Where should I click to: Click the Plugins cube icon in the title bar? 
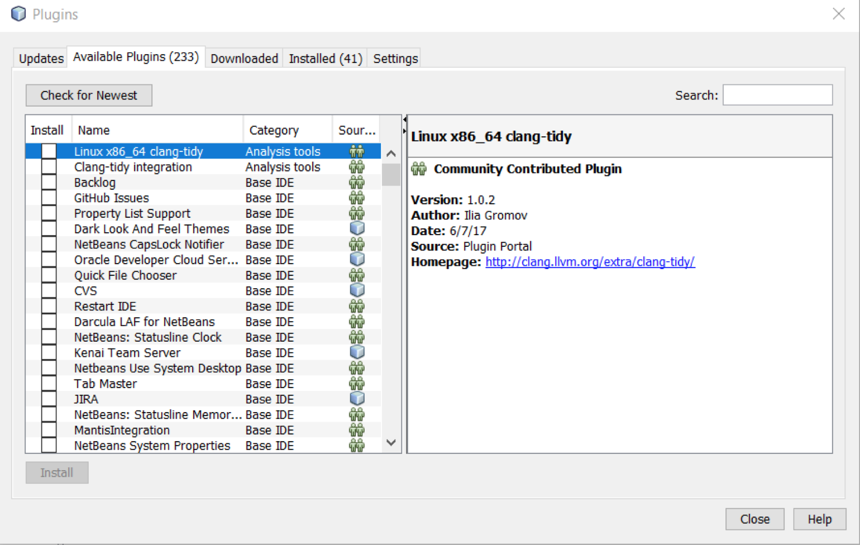[x=18, y=14]
